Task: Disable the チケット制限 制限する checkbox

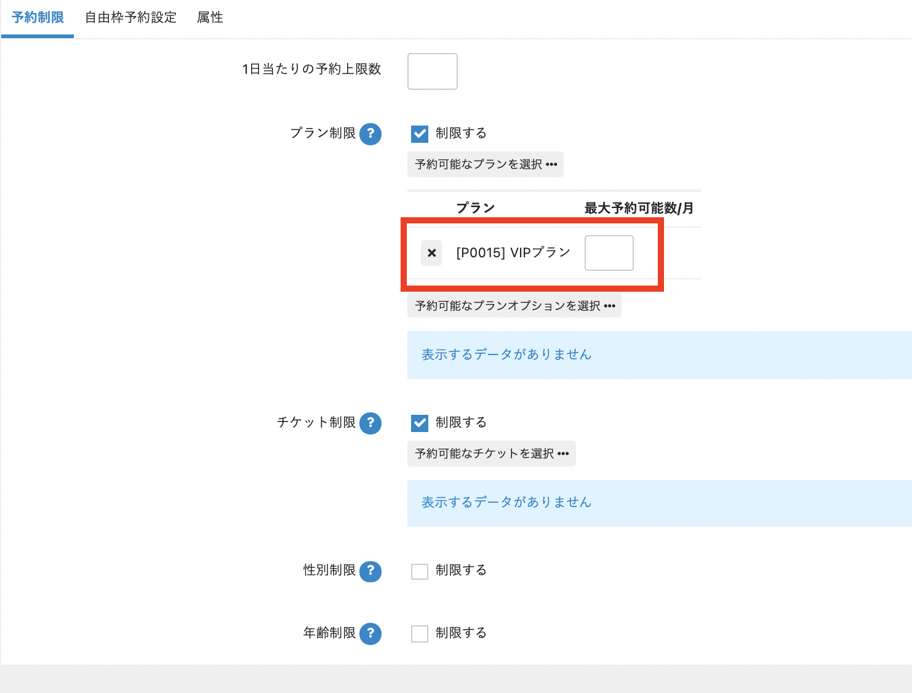Action: pos(420,423)
